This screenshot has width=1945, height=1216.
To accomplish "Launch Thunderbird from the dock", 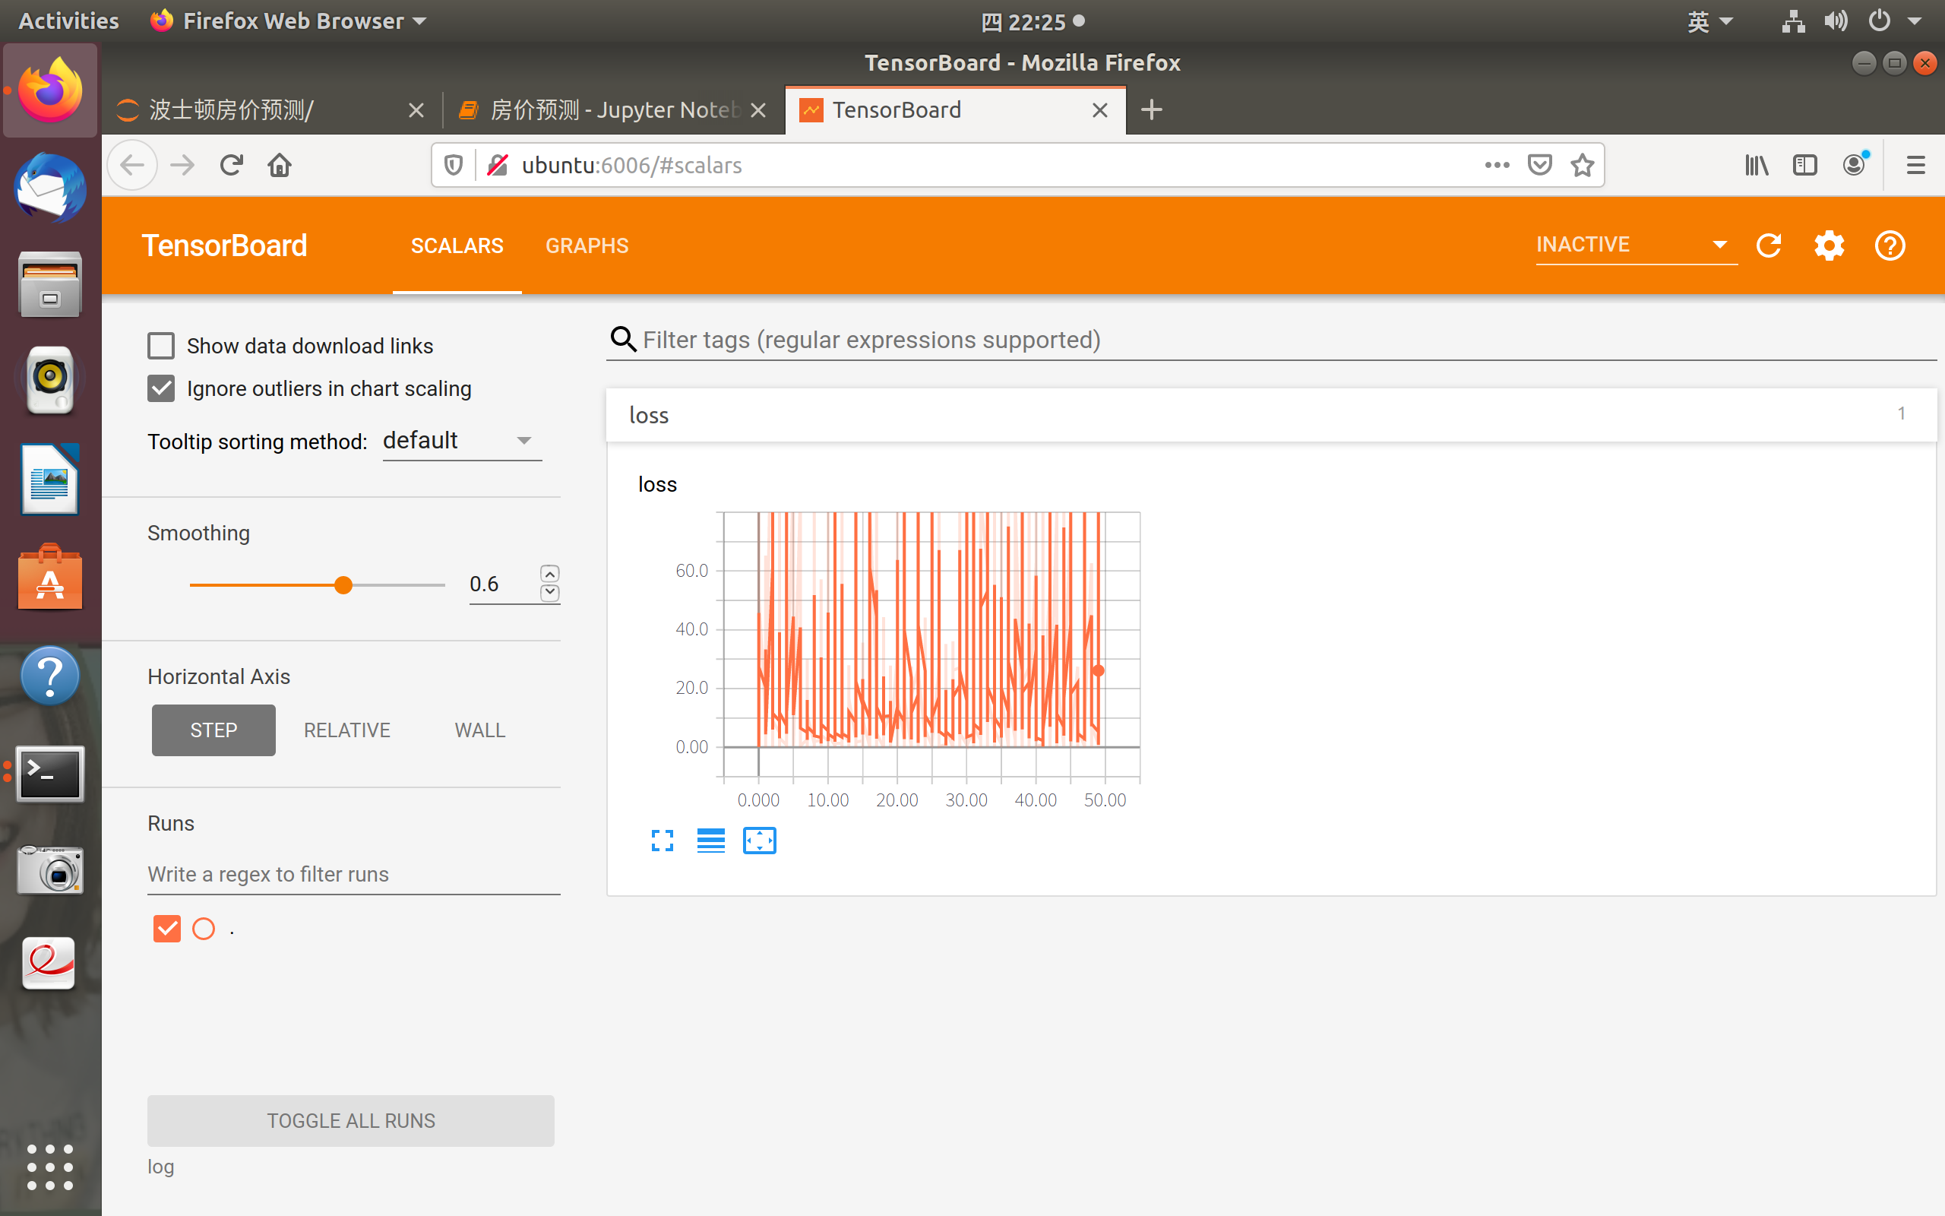I will pos(50,188).
